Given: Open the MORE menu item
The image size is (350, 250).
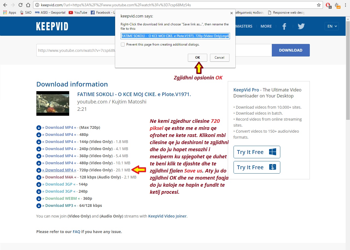Looking at the screenshot, I should (x=266, y=26).
